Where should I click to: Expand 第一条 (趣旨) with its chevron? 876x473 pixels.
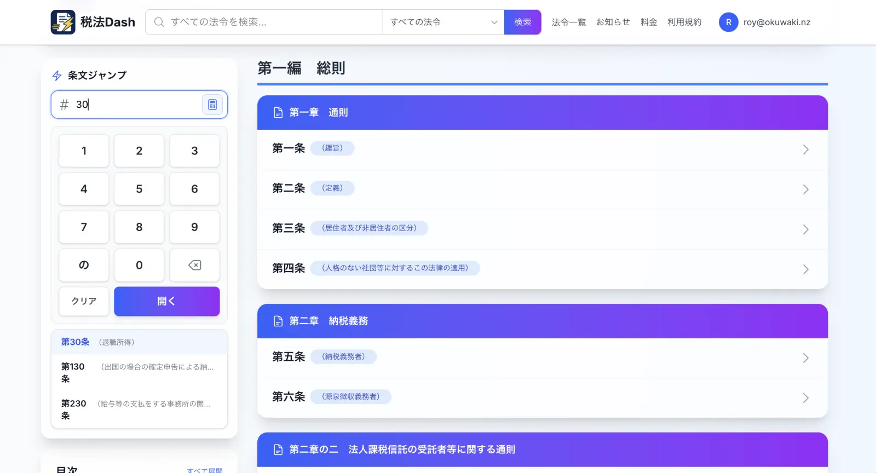point(805,149)
